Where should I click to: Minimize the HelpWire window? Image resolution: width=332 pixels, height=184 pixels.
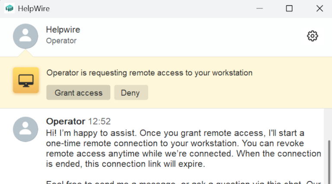click(260, 8)
